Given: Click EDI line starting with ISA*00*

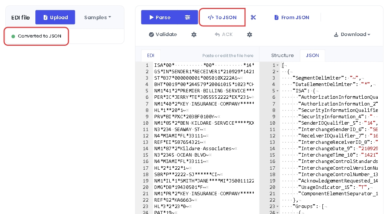Looking at the screenshot, I should (x=204, y=65).
